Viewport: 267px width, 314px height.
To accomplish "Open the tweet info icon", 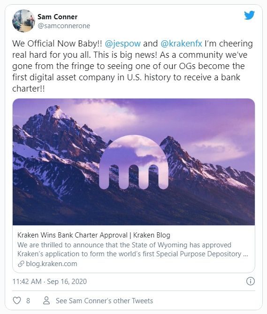I will (x=251, y=281).
